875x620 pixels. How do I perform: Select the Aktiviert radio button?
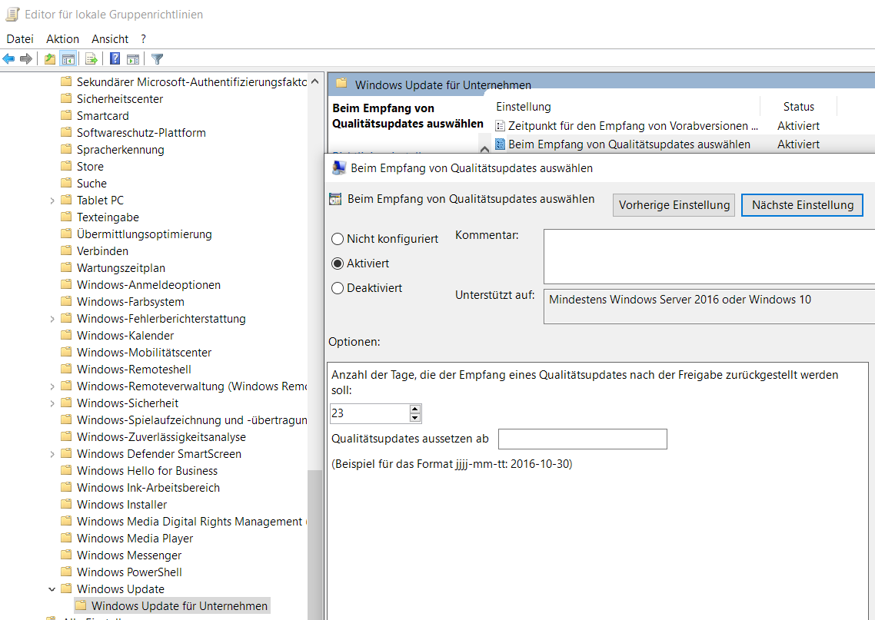(337, 264)
